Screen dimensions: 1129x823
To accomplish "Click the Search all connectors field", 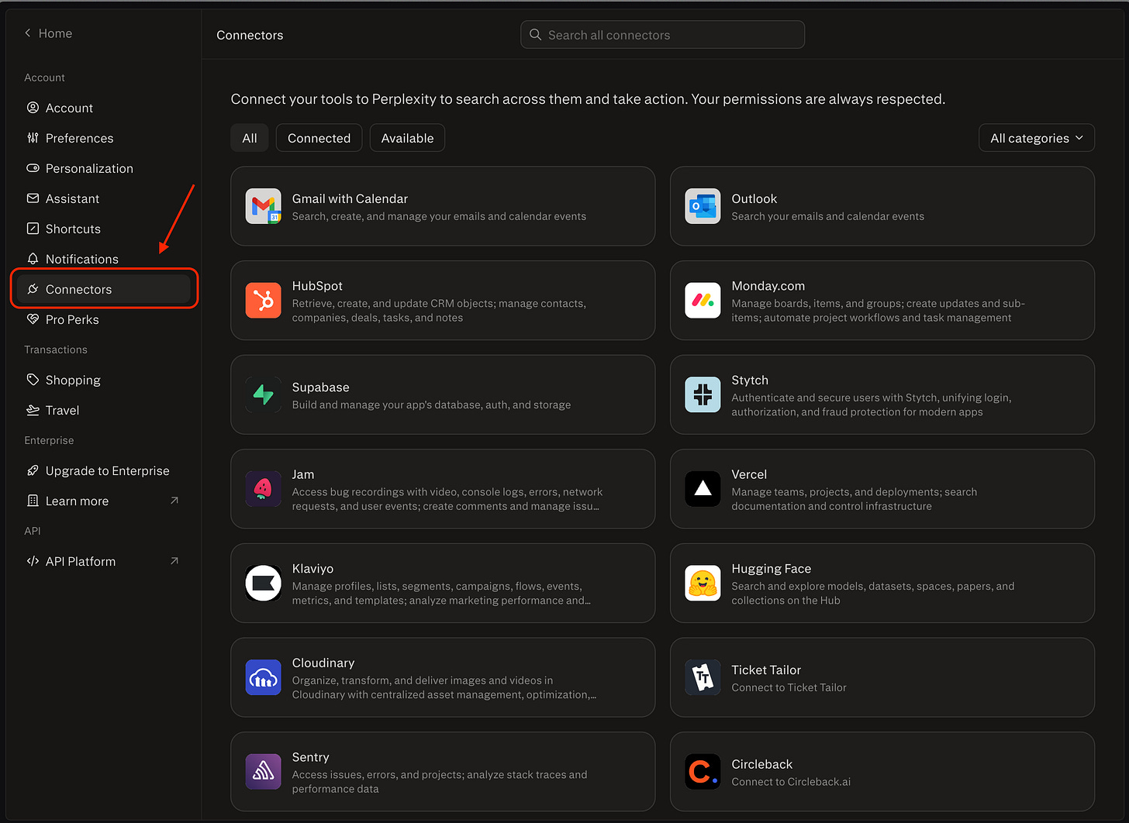I will click(x=662, y=34).
